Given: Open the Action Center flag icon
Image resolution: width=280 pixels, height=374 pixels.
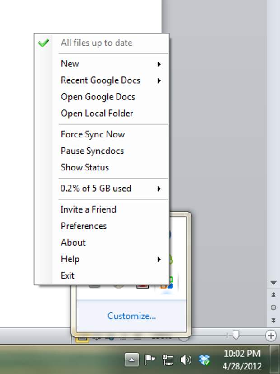Looking at the screenshot, I should tap(150, 360).
